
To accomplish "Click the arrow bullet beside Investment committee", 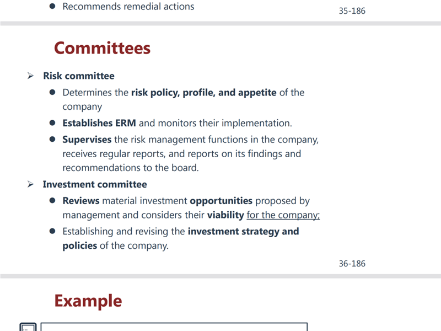I will [x=30, y=184].
